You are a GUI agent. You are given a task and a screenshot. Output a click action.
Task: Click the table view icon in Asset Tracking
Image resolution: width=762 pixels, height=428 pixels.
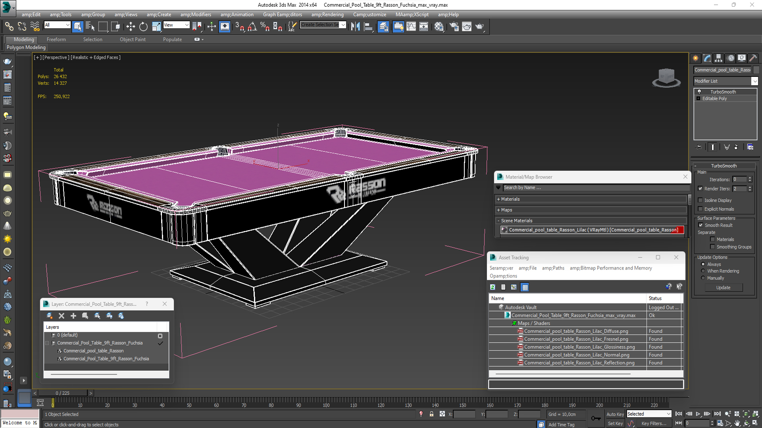[525, 287]
